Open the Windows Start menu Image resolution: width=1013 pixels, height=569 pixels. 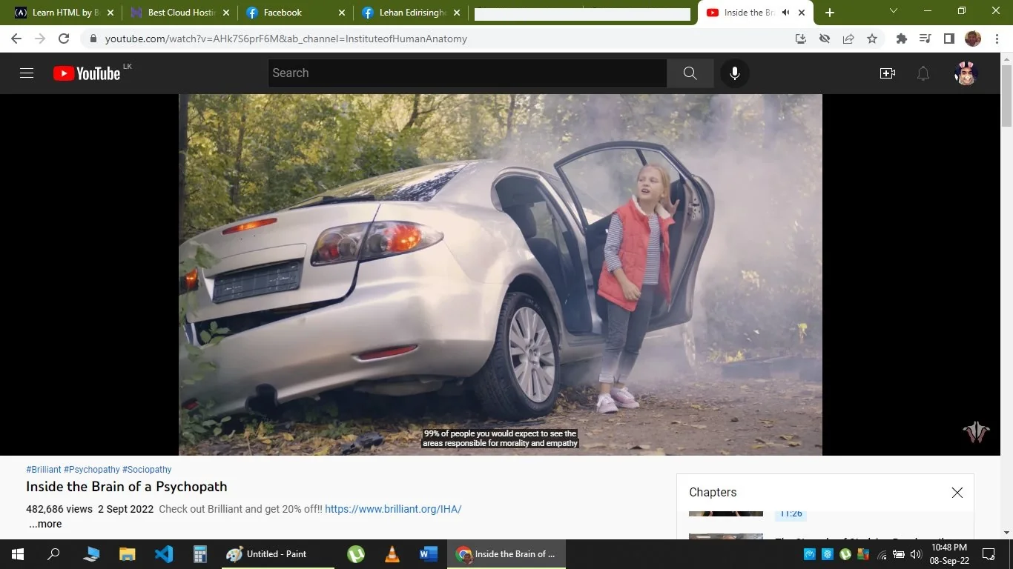(x=17, y=554)
